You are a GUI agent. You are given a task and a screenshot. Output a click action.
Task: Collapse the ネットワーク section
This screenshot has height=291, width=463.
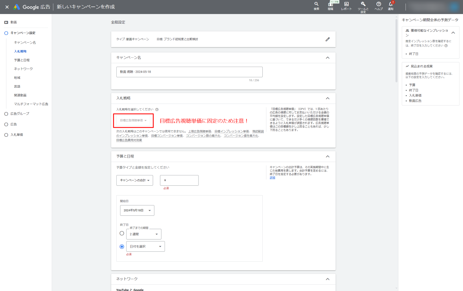coord(328,279)
